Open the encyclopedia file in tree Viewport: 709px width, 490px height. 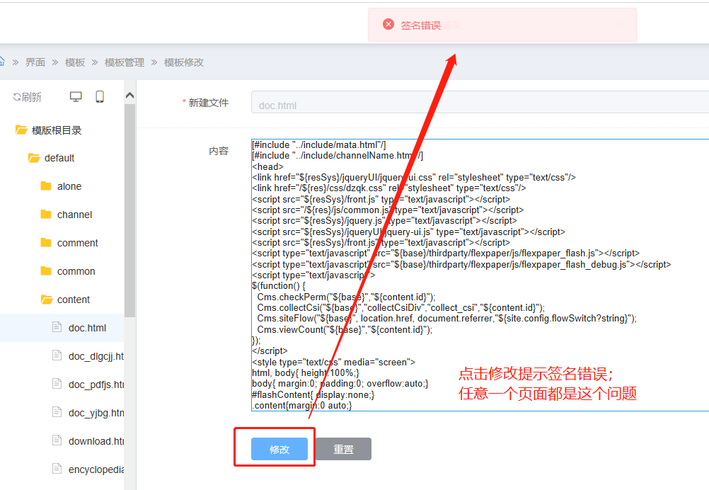pyautogui.click(x=96, y=469)
